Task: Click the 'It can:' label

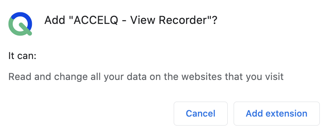Action: (x=22, y=56)
